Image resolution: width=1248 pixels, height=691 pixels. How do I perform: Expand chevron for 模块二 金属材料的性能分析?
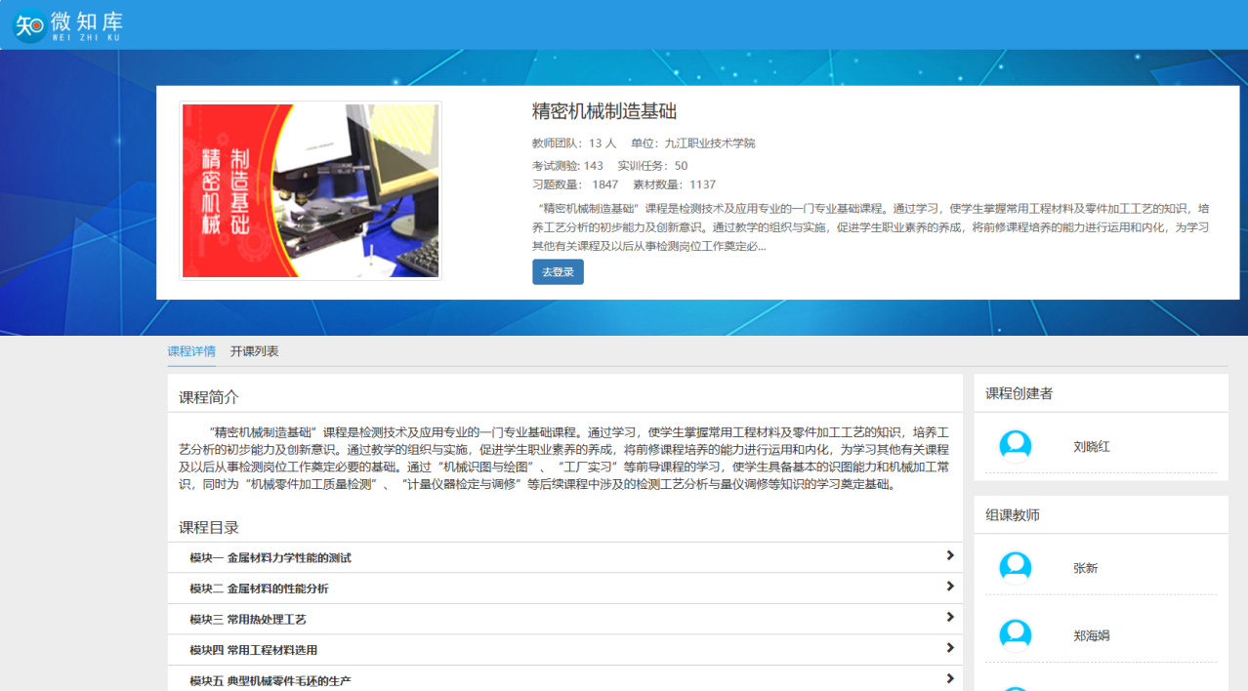pyautogui.click(x=949, y=587)
